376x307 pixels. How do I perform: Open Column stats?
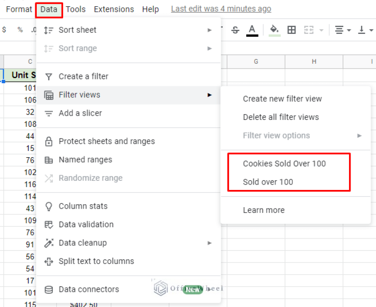(83, 206)
